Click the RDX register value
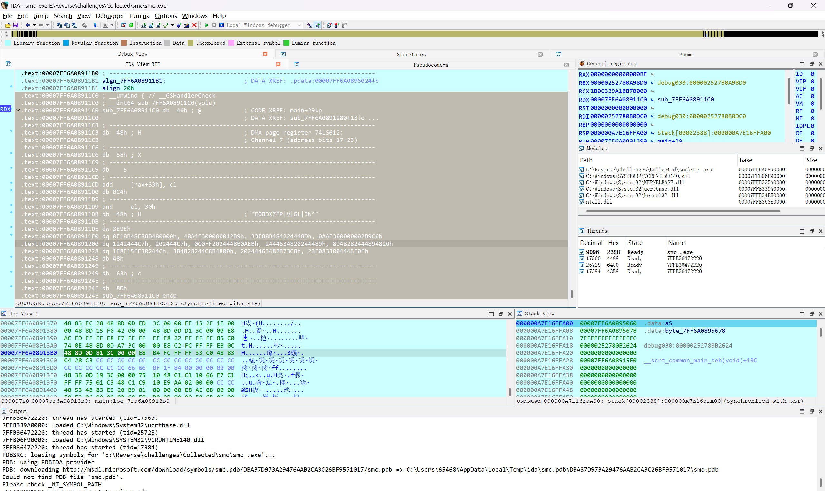This screenshot has height=491, width=825. (618, 100)
